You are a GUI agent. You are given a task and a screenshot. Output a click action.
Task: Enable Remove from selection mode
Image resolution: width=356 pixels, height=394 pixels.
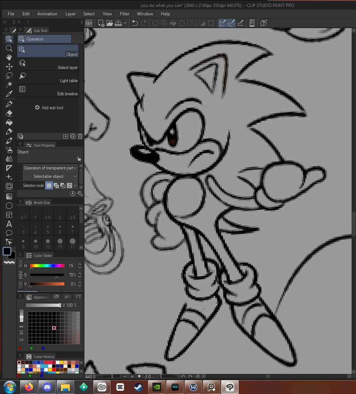[63, 185]
